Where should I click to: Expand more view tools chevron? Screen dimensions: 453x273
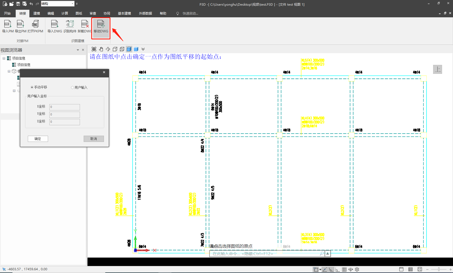pyautogui.click(x=143, y=49)
